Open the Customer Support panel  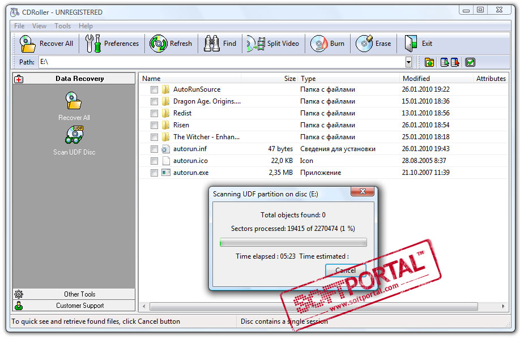[74, 305]
